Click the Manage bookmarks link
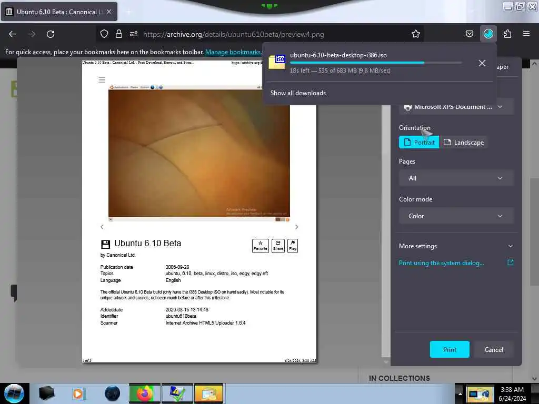 [x=233, y=52]
